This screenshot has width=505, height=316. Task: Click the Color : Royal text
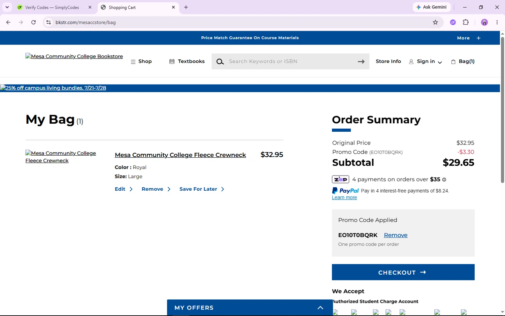pos(131,167)
